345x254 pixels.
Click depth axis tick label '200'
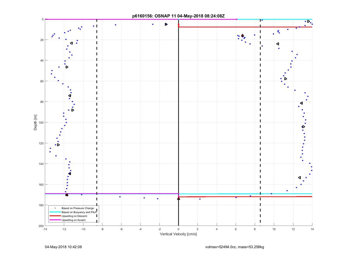(x=41, y=226)
